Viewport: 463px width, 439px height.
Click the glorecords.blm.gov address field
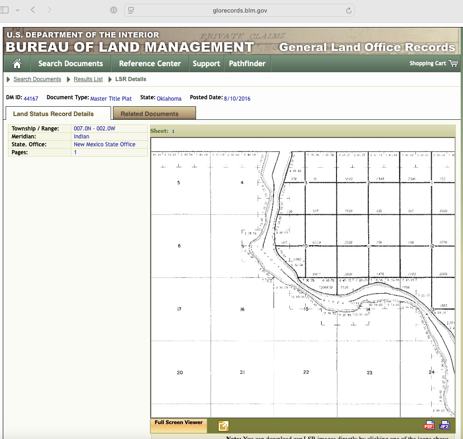pos(239,10)
